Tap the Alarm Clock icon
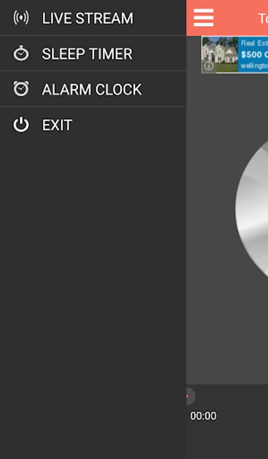Viewport: 268px width, 459px height. (x=21, y=89)
